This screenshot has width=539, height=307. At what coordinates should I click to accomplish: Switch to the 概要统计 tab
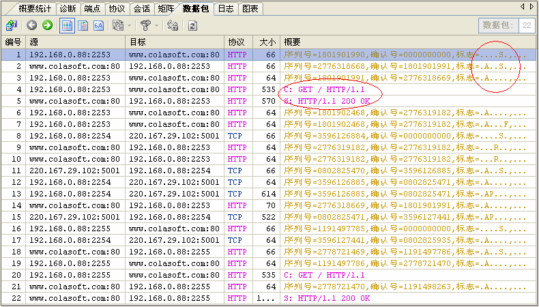pyautogui.click(x=35, y=9)
